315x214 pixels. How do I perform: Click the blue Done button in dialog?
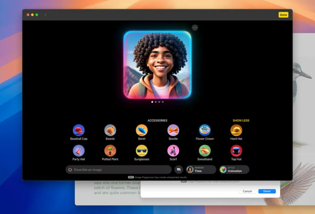click(x=267, y=191)
